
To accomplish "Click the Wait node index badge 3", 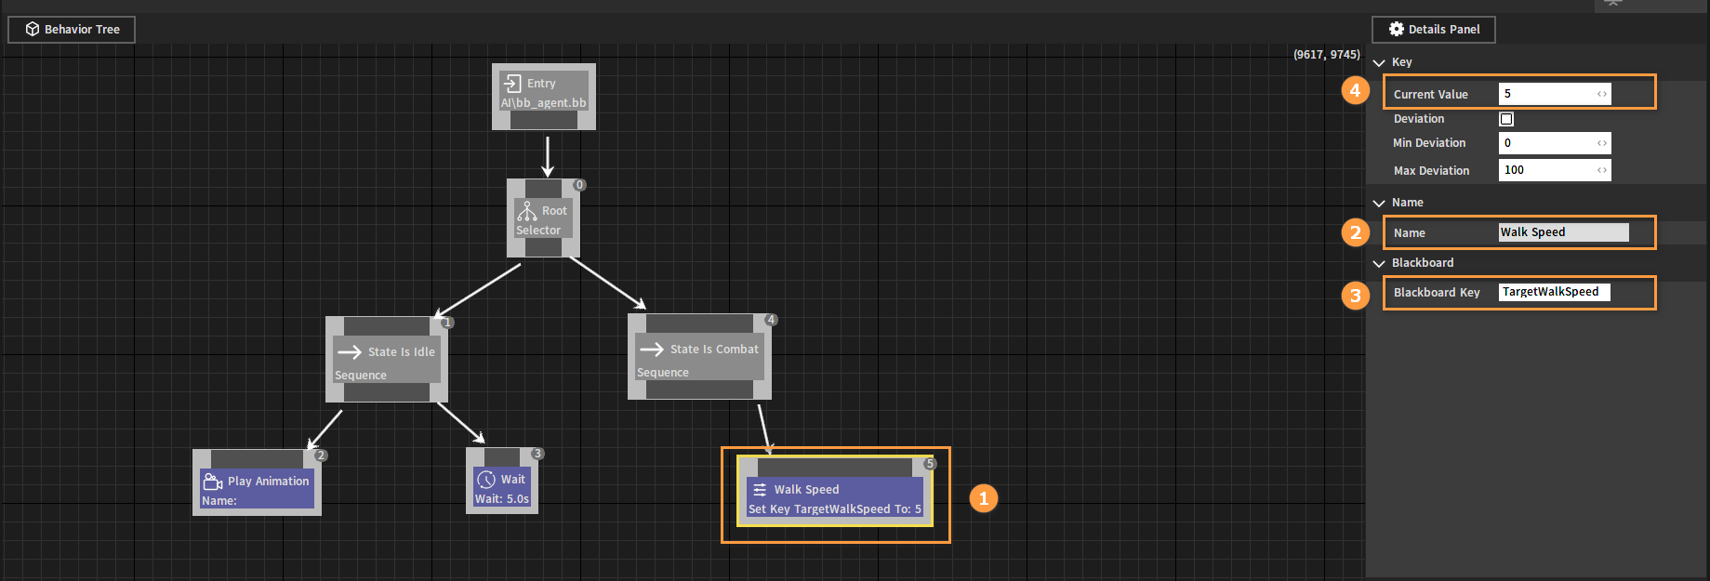I will point(537,454).
